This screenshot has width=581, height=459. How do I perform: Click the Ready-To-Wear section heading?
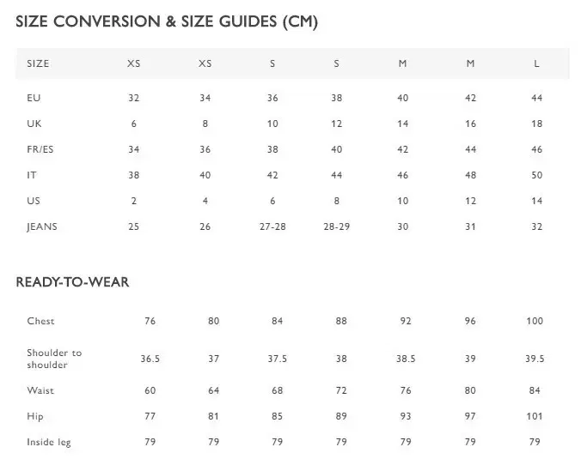pyautogui.click(x=73, y=282)
